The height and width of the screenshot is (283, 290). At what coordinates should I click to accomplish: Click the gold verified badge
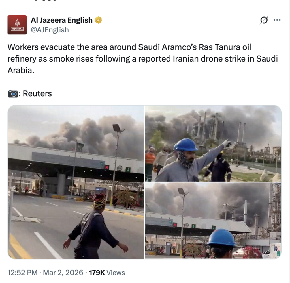[x=98, y=20]
